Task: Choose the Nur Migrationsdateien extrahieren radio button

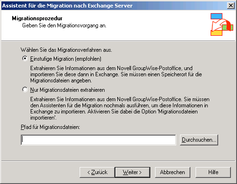Action: coord(25,90)
